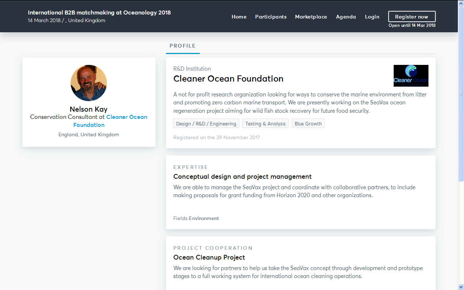
Task: Open the Marketplace section
Action: tap(311, 17)
